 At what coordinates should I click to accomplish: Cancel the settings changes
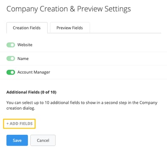click(x=43, y=140)
